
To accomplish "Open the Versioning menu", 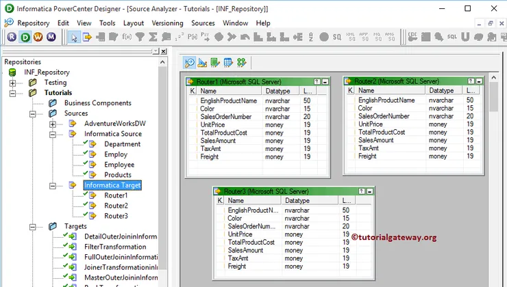I will tap(167, 23).
